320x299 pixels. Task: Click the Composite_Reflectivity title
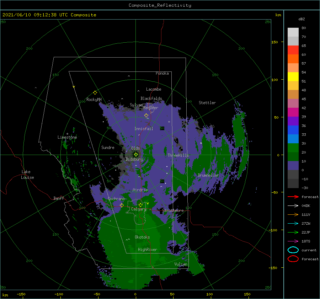(160, 5)
